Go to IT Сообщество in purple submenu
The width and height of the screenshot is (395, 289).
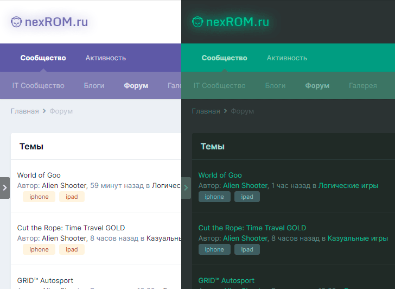click(38, 86)
